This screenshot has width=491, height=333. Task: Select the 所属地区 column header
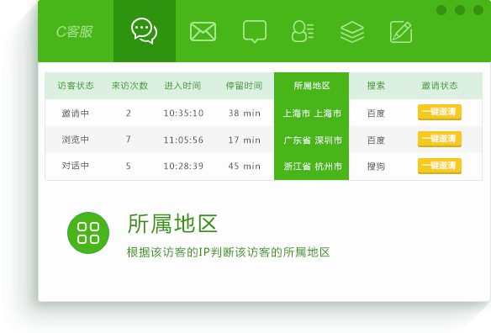[312, 86]
